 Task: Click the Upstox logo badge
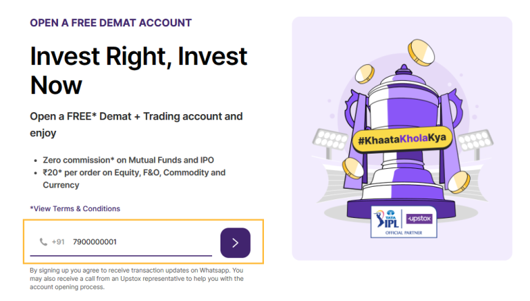point(419,219)
